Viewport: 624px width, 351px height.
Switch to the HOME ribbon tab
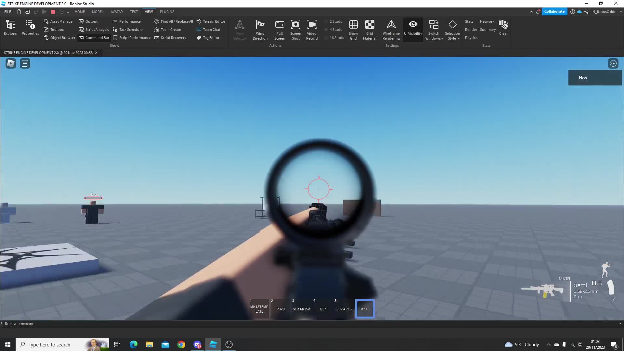point(80,12)
